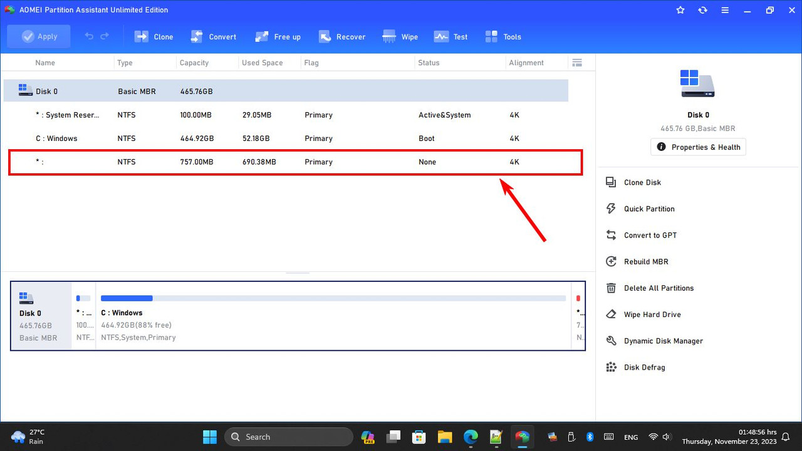Click the refresh icon in title bar

[x=703, y=10]
